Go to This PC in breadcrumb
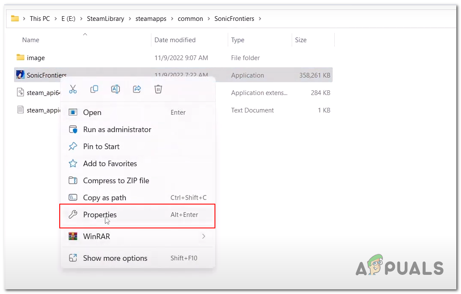Viewport: 461px width, 294px height. 40,19
